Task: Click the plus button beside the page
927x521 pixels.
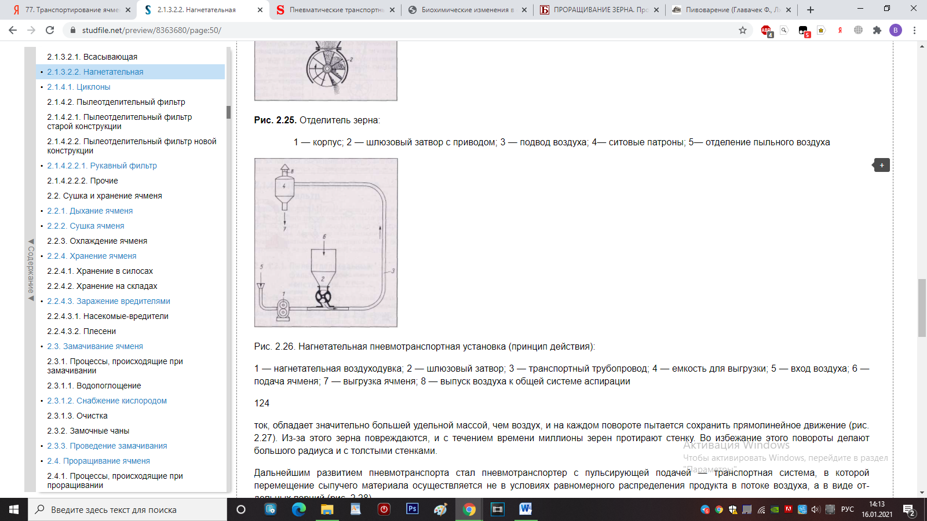Action: [x=882, y=165]
